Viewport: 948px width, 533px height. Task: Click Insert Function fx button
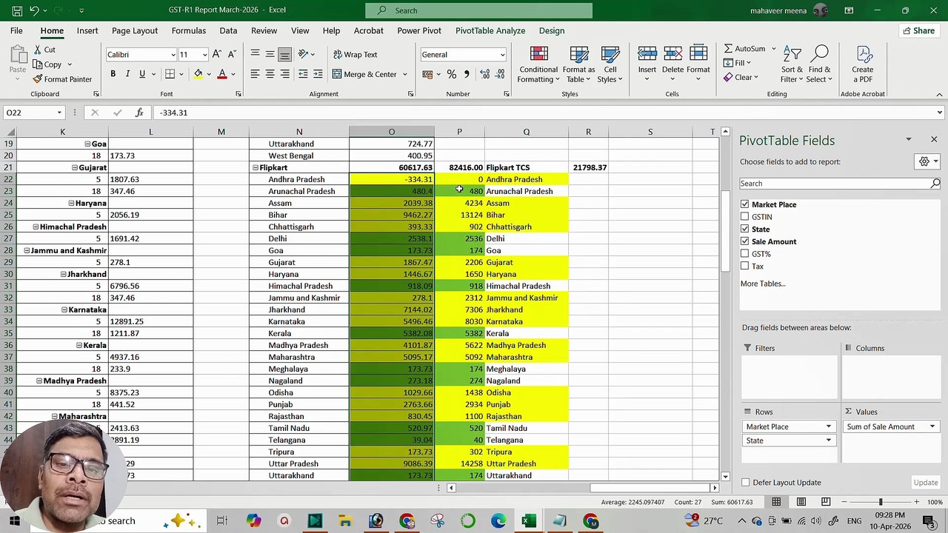[139, 113]
